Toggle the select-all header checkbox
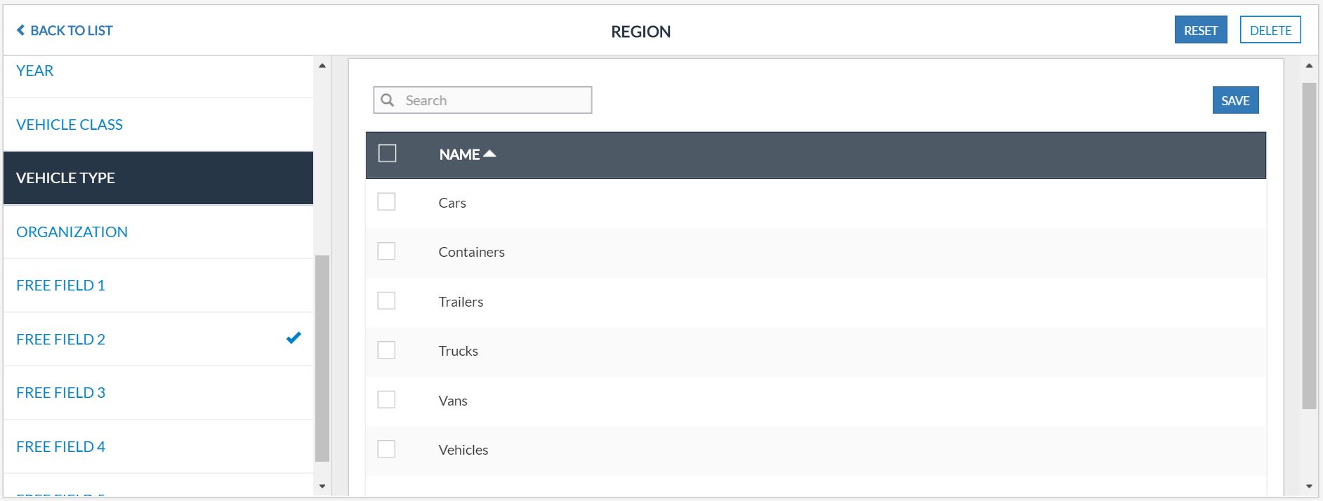The image size is (1323, 501). click(388, 154)
